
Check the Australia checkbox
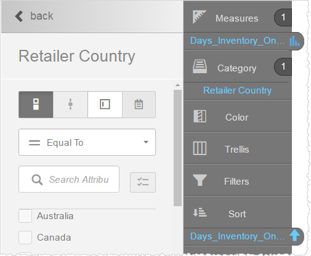(25, 216)
